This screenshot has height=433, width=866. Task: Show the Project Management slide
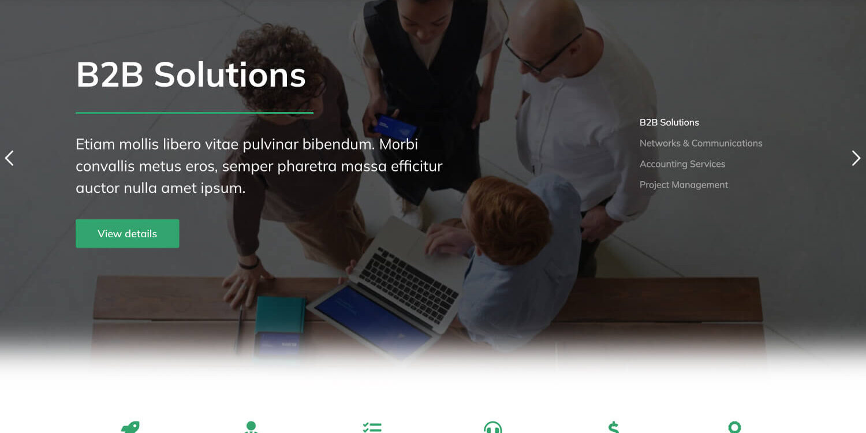tap(684, 185)
